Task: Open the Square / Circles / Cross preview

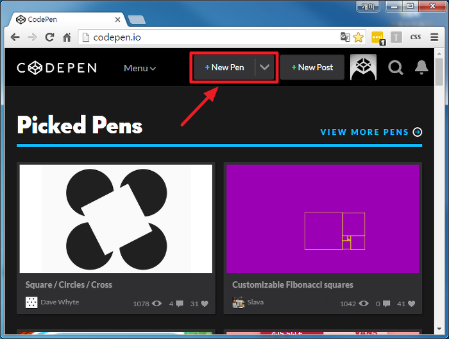Action: click(116, 219)
